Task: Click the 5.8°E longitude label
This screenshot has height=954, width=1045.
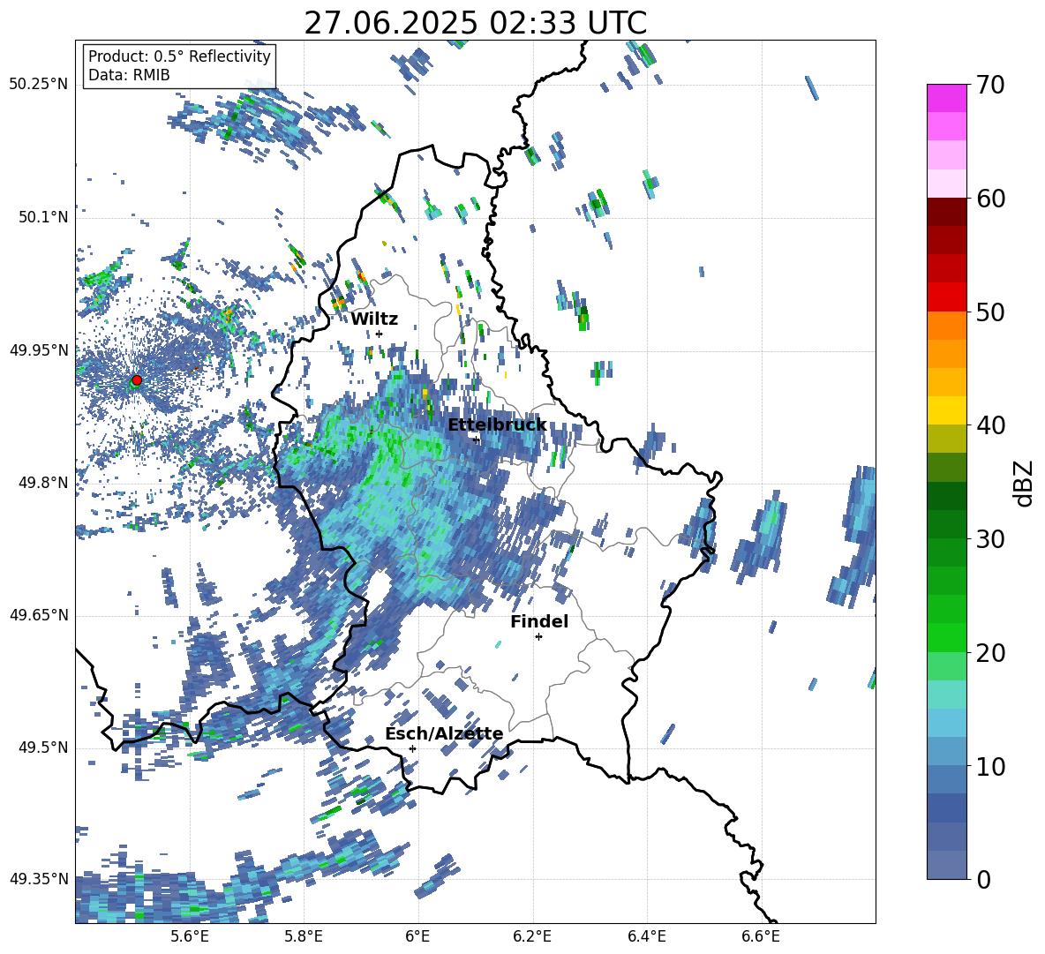Action: coord(304,936)
